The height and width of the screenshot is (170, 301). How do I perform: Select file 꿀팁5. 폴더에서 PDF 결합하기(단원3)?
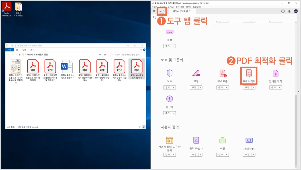tap(119, 70)
